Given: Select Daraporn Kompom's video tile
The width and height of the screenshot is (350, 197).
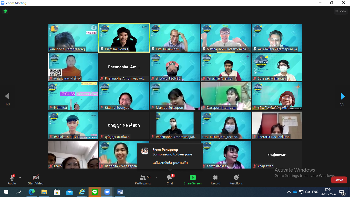Looking at the screenshot, I should pyautogui.click(x=226, y=96).
